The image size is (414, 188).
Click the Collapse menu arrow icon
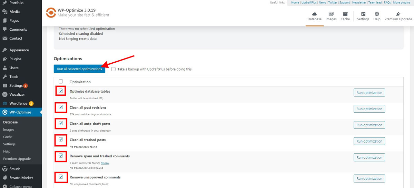coord(5,187)
